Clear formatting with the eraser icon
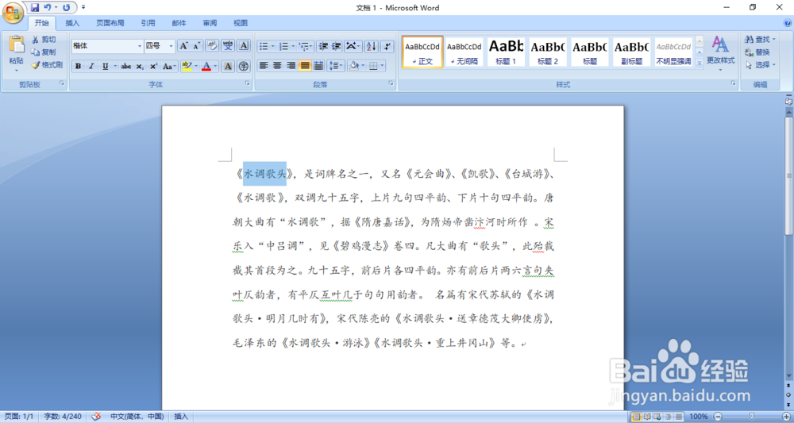794x423 pixels. pos(212,46)
